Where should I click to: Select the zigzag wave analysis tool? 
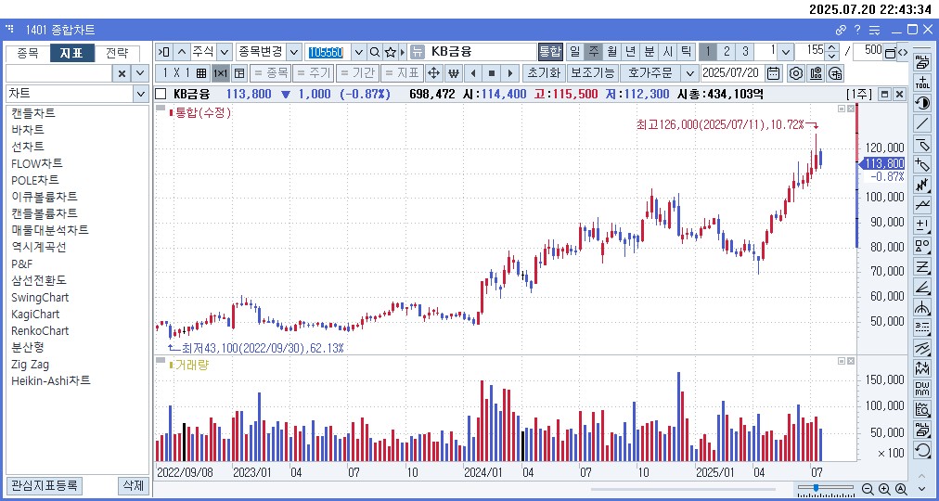(922, 186)
